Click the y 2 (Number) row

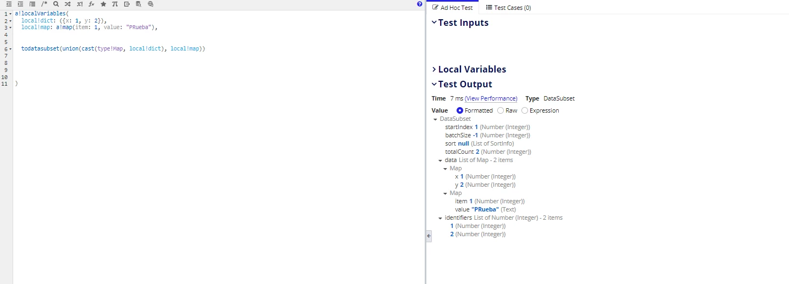(x=485, y=185)
